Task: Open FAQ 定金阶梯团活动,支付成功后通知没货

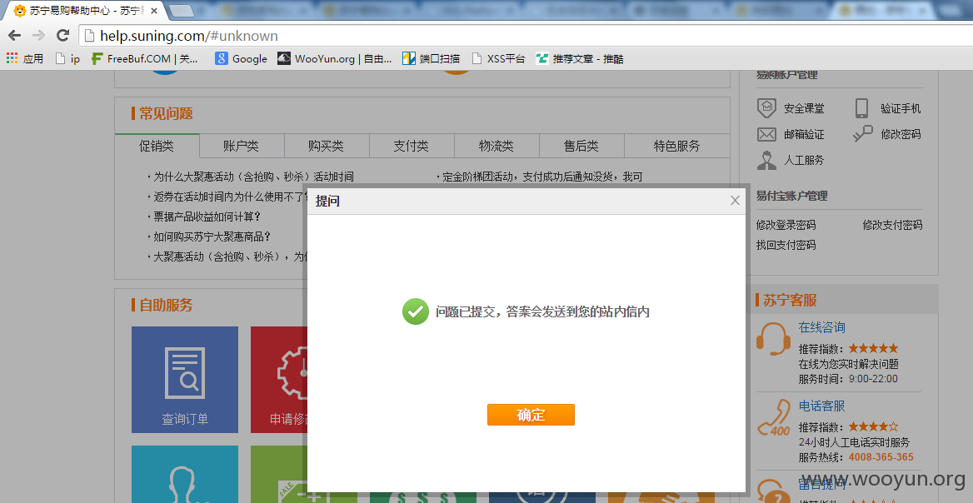Action: (x=542, y=177)
